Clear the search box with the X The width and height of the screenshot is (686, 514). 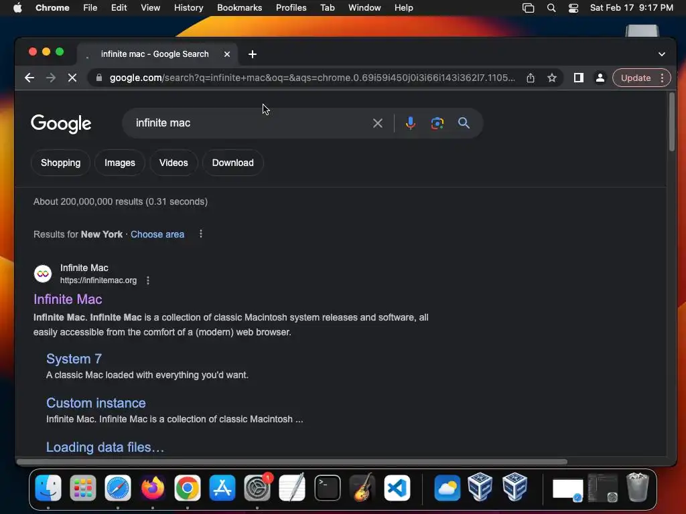(x=378, y=123)
